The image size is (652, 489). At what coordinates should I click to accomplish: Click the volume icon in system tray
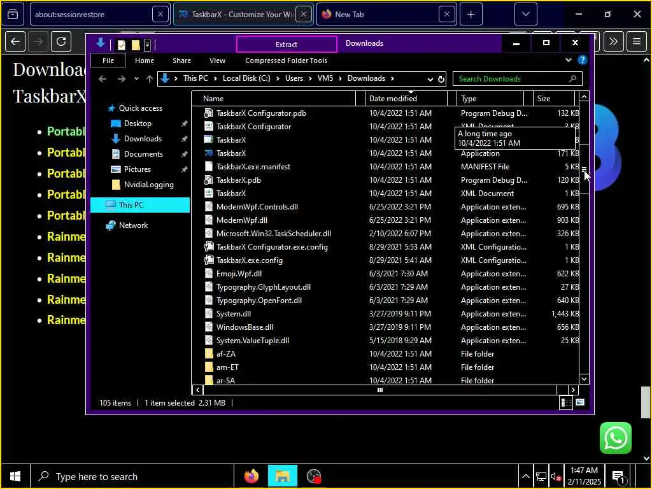[556, 476]
